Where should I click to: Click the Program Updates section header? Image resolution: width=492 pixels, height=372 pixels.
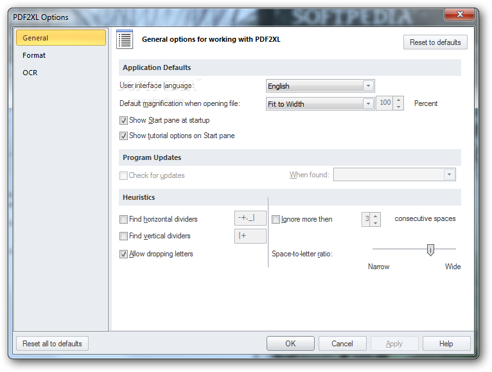(290, 157)
